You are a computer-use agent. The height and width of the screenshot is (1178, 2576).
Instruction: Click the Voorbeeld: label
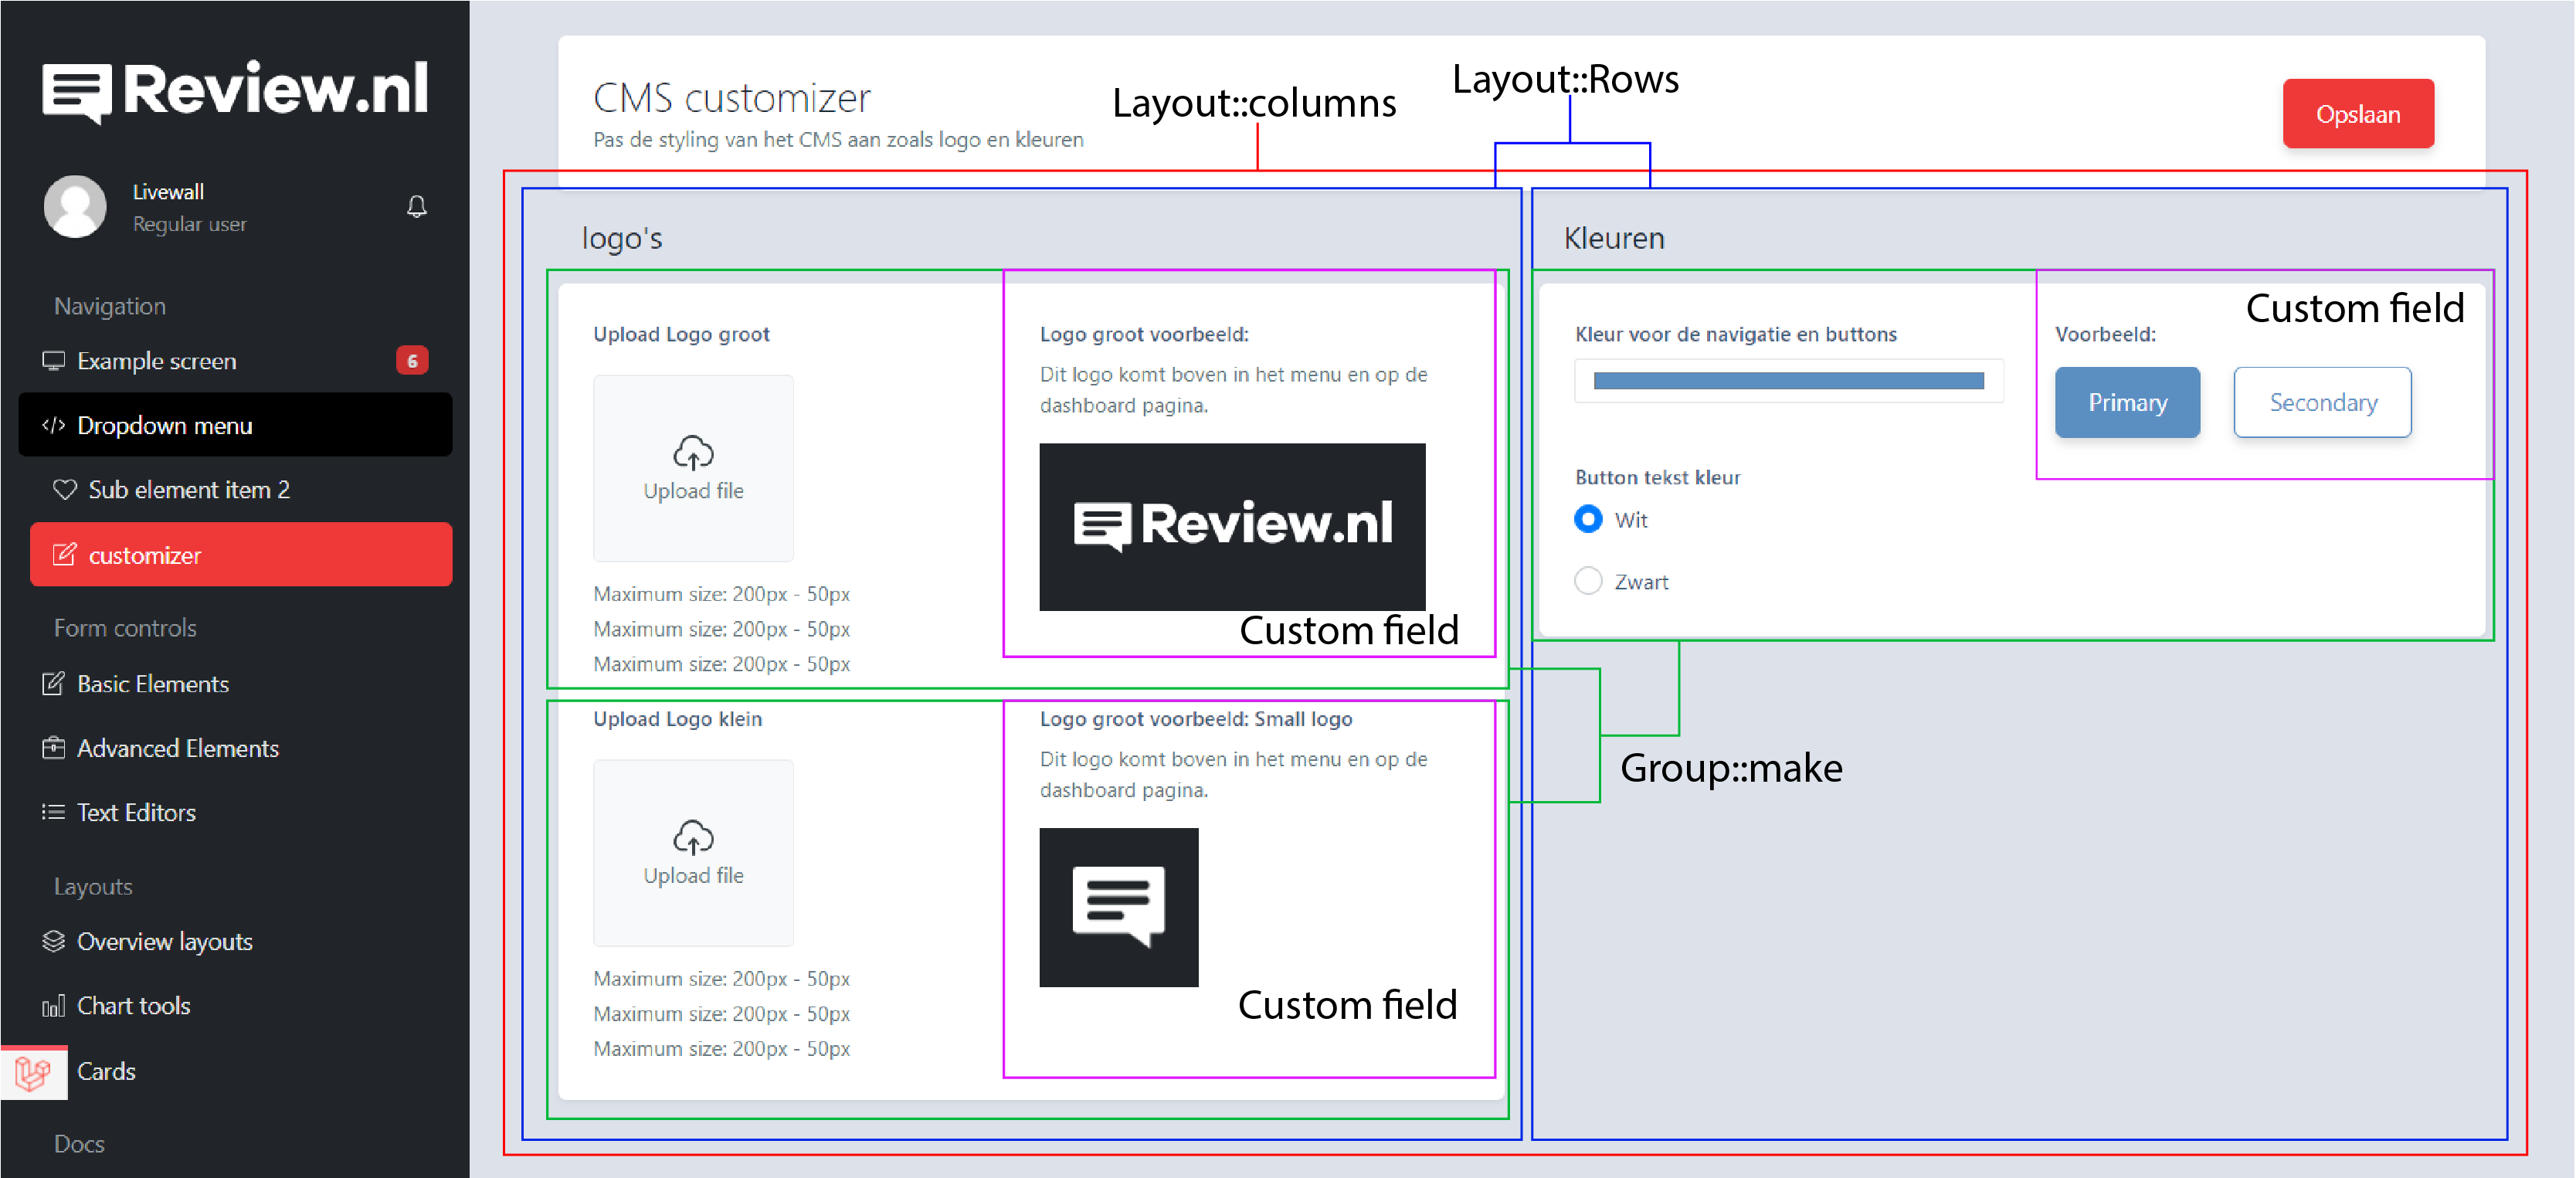pyautogui.click(x=2105, y=334)
